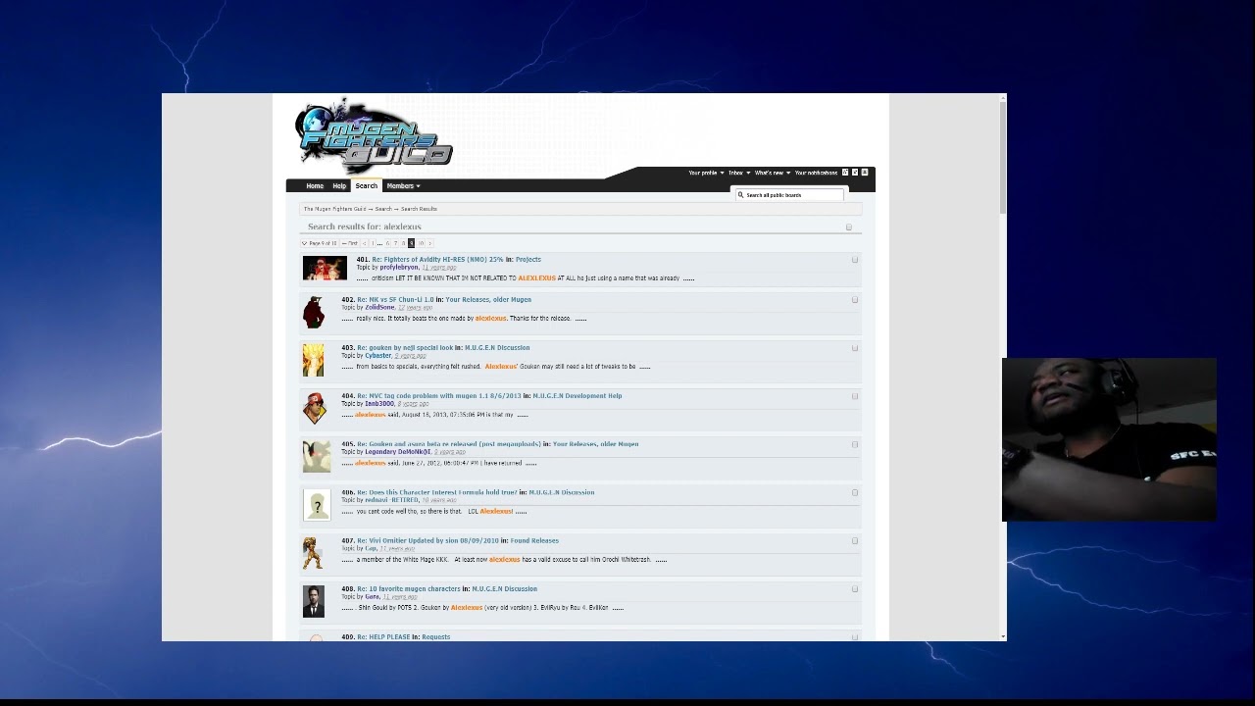Open Gara's avatar on result 408
1255x706 pixels.
tap(314, 601)
